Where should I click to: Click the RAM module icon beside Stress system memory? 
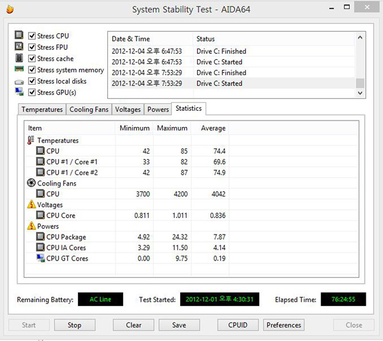19,69
